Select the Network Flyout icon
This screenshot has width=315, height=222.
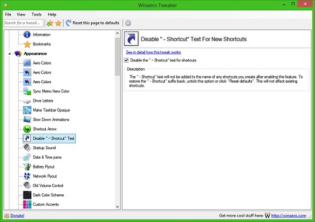coord(27,176)
